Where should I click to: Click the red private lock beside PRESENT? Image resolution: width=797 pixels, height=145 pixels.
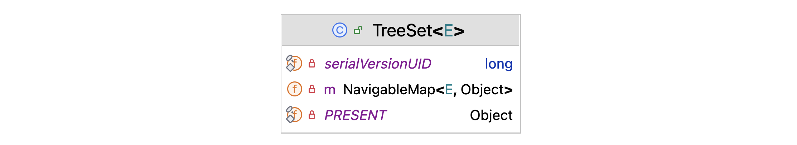point(312,115)
